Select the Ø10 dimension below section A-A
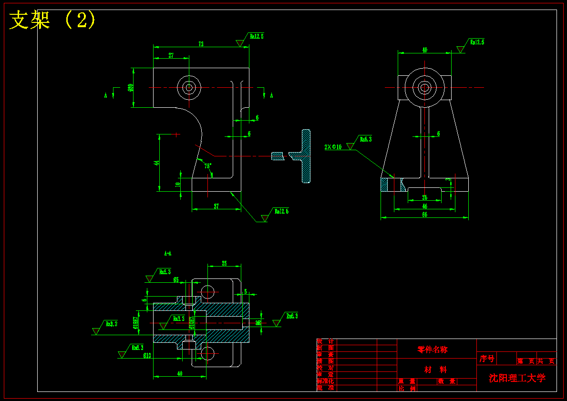Viewport: 567px width, 401px height. 147,355
